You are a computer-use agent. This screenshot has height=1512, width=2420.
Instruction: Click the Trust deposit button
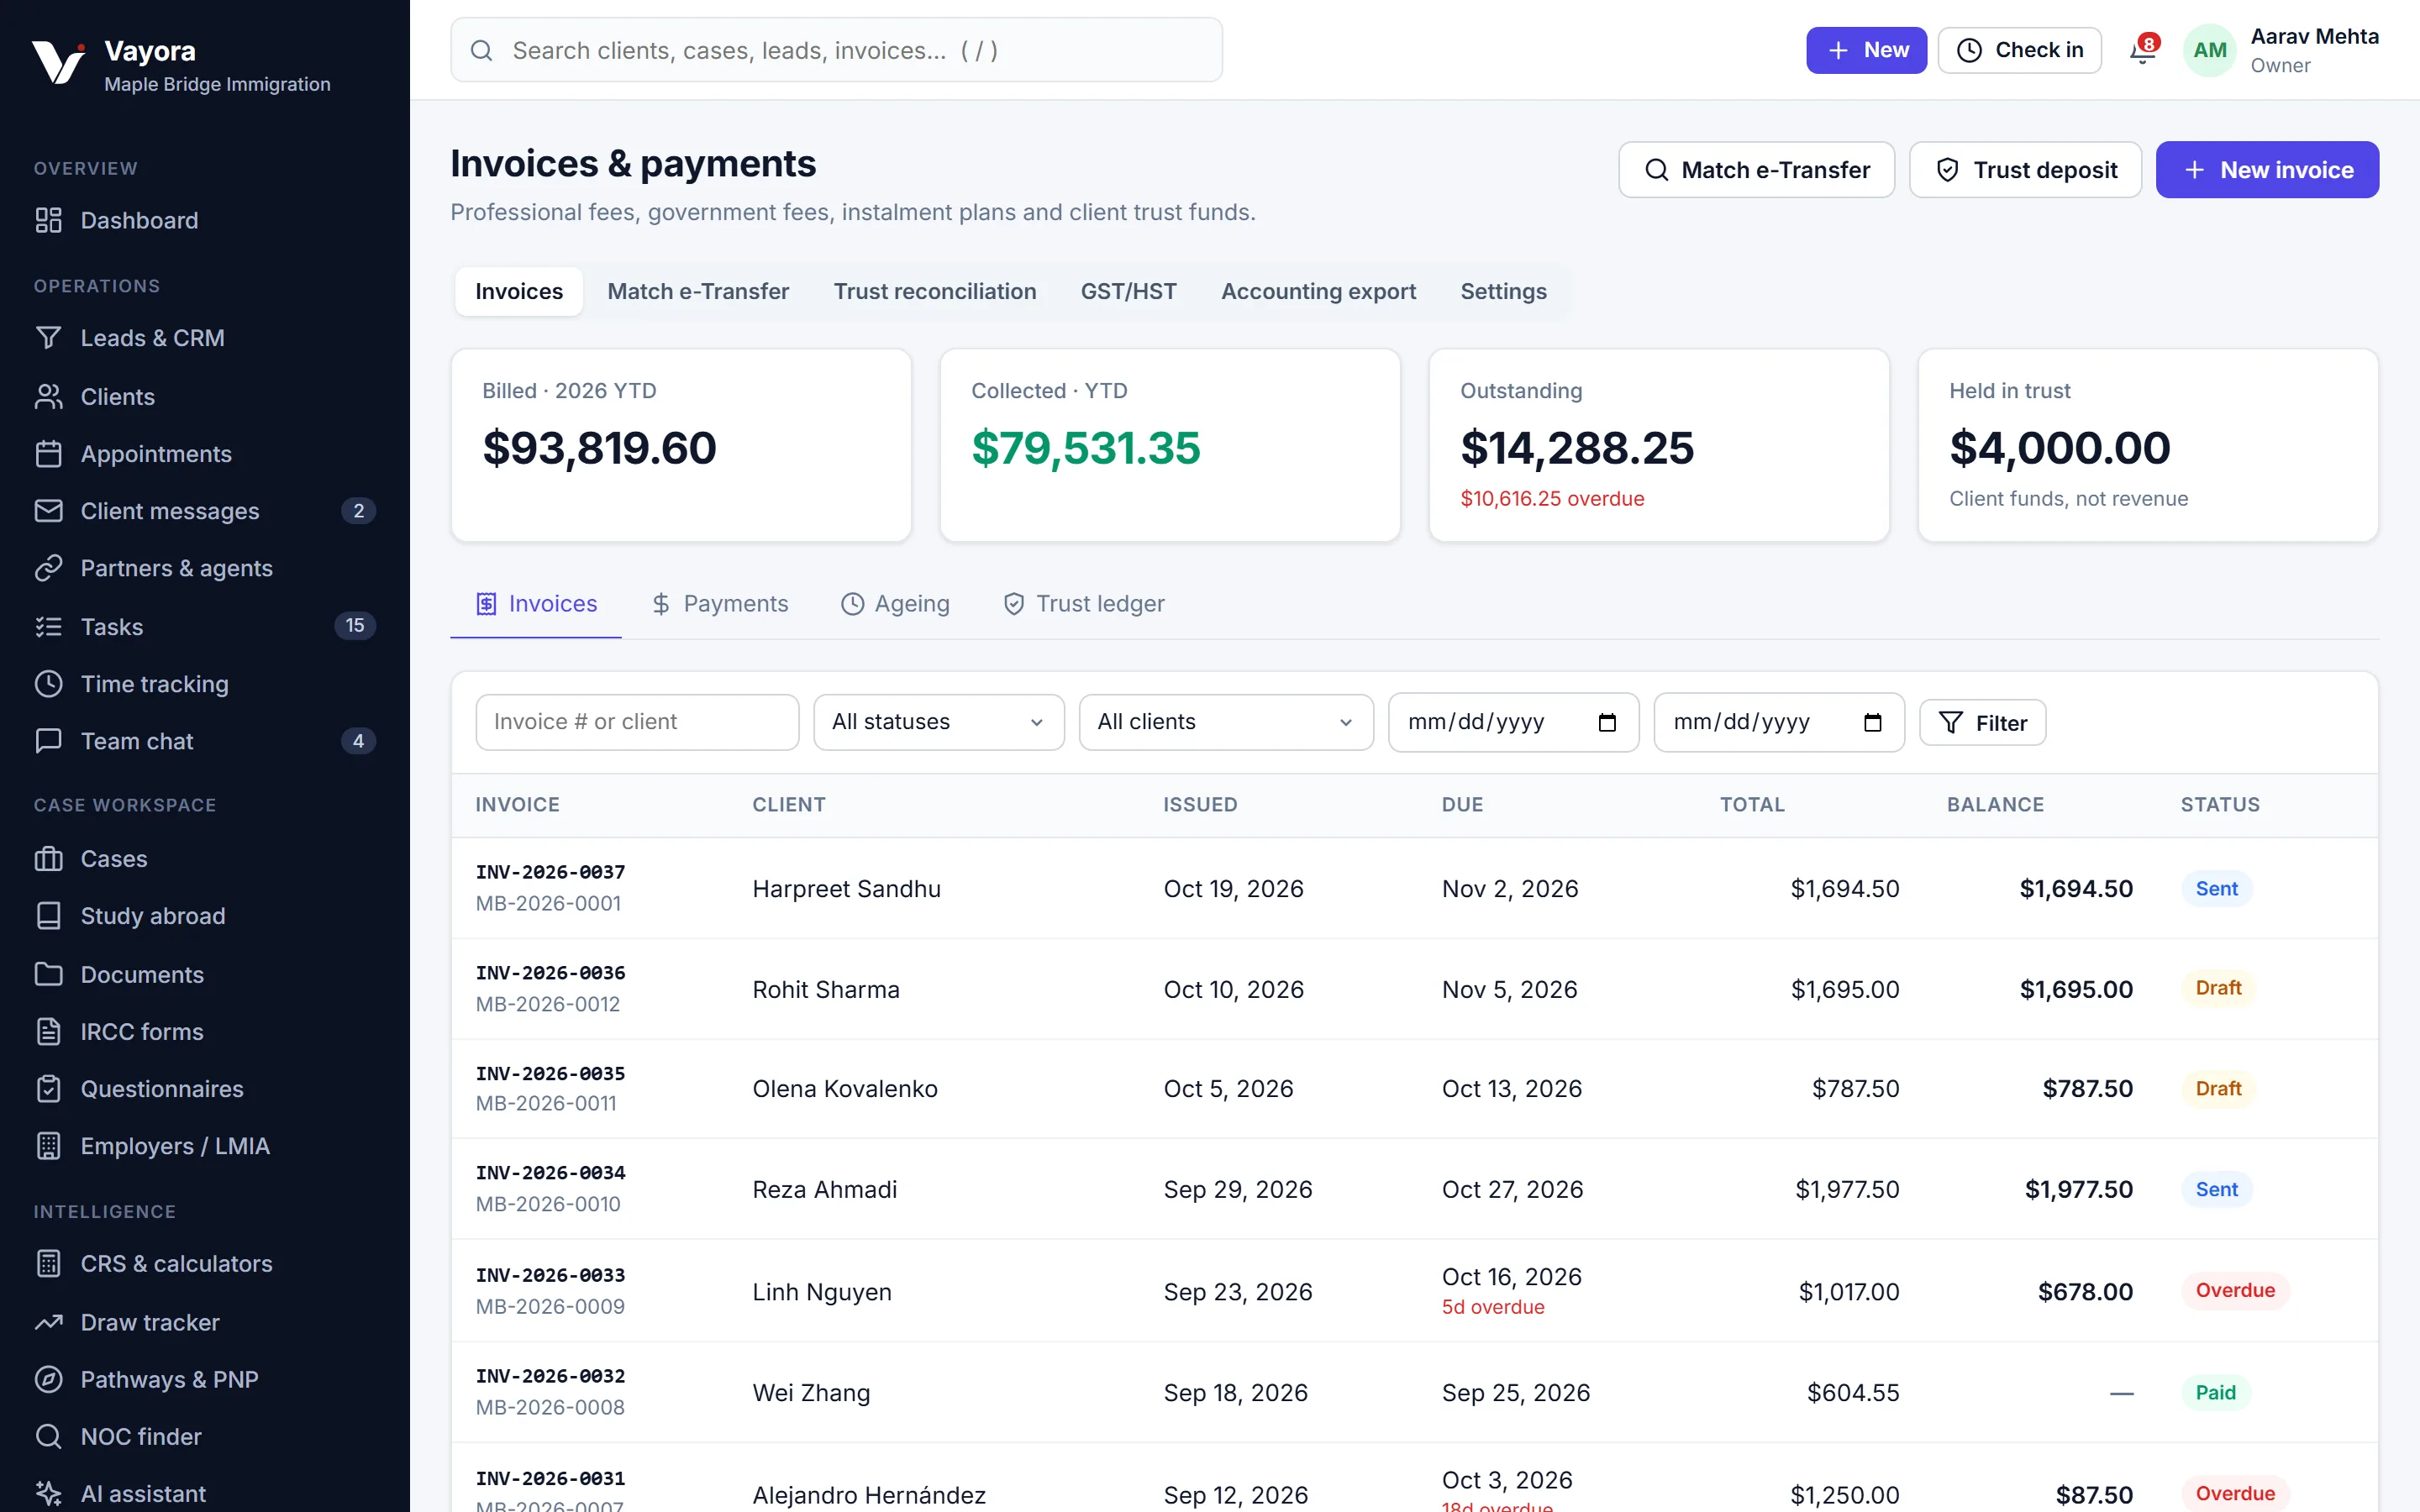pyautogui.click(x=2025, y=170)
